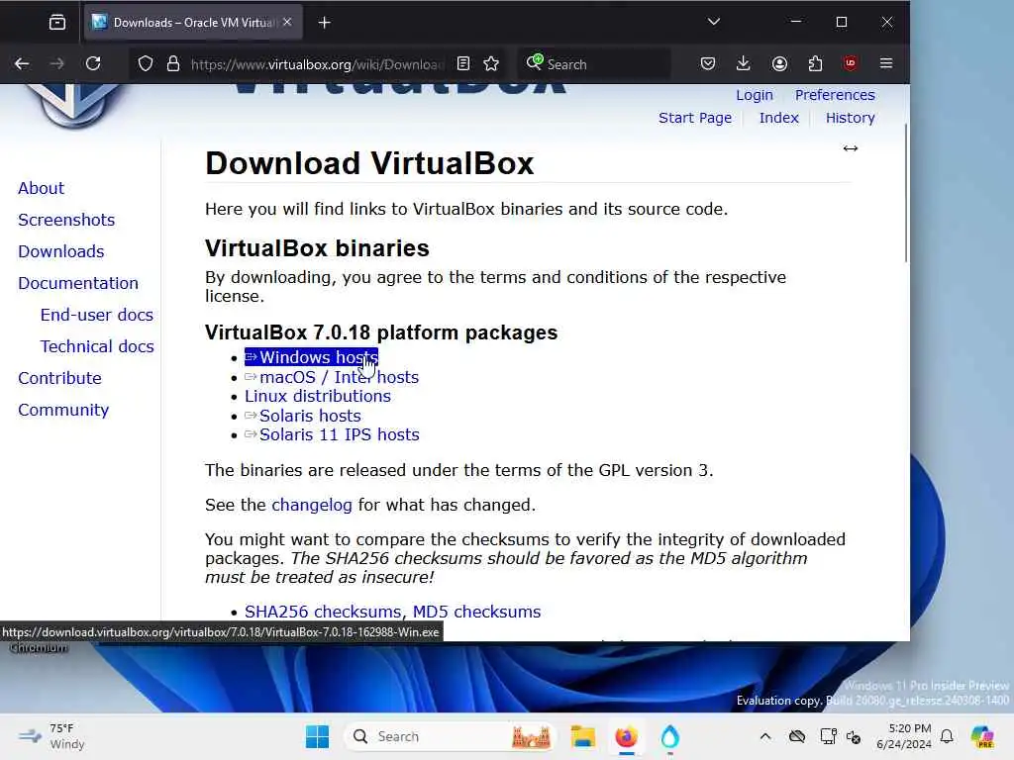
Task: Open End-user docs sidebar link
Action: click(x=97, y=315)
